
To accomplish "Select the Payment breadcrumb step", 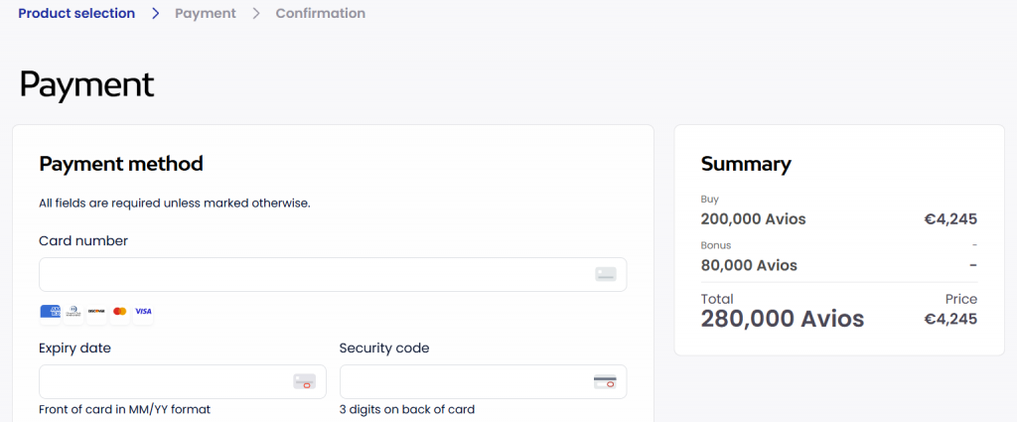I will tap(206, 14).
